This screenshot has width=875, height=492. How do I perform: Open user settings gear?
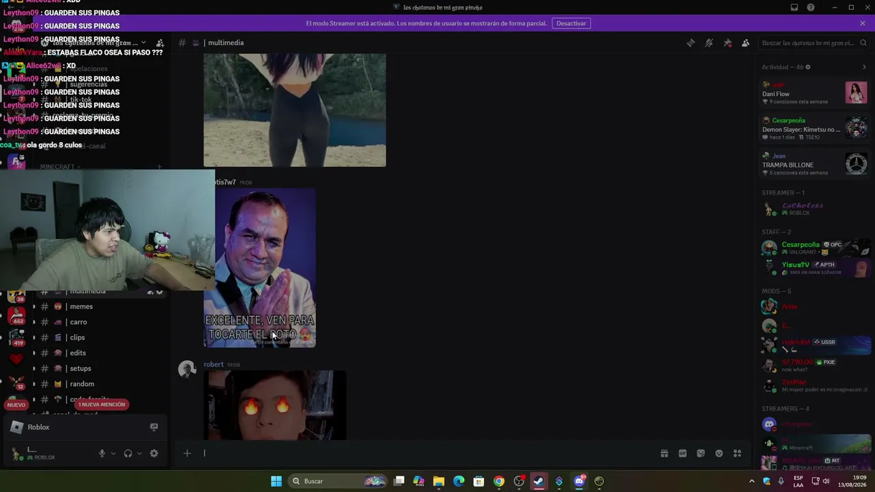point(154,453)
